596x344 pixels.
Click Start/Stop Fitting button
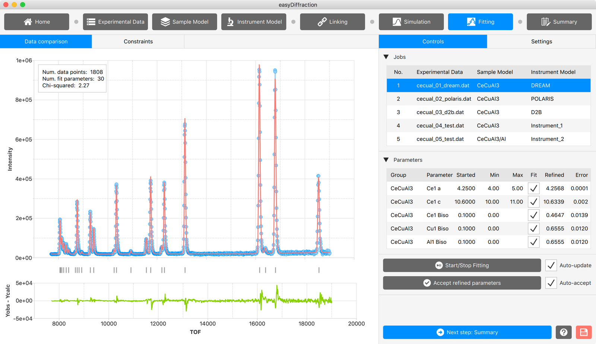462,266
